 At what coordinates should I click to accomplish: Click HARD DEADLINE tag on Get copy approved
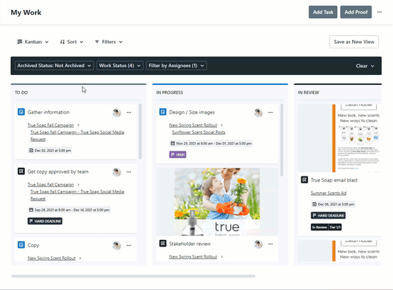click(45, 221)
